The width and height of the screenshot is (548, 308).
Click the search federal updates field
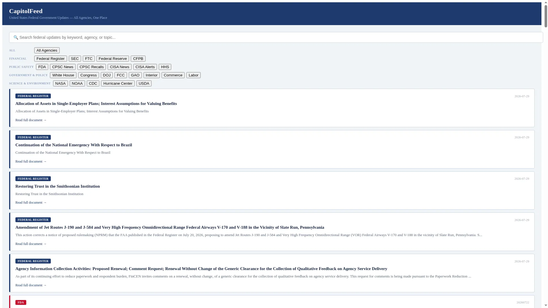pos(276,37)
